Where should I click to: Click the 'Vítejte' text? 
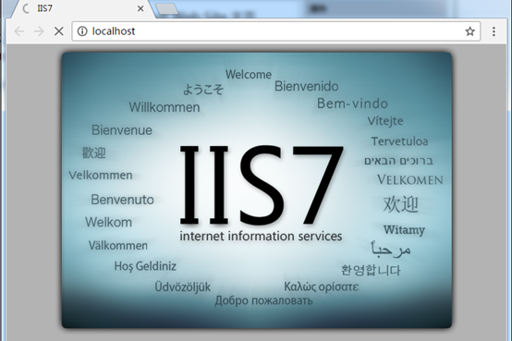coord(385,121)
